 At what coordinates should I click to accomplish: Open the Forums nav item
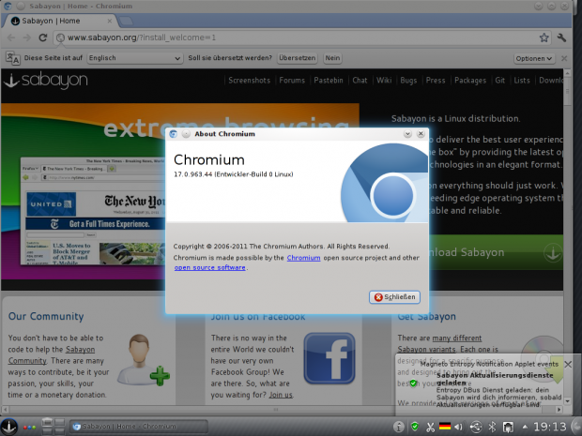292,81
